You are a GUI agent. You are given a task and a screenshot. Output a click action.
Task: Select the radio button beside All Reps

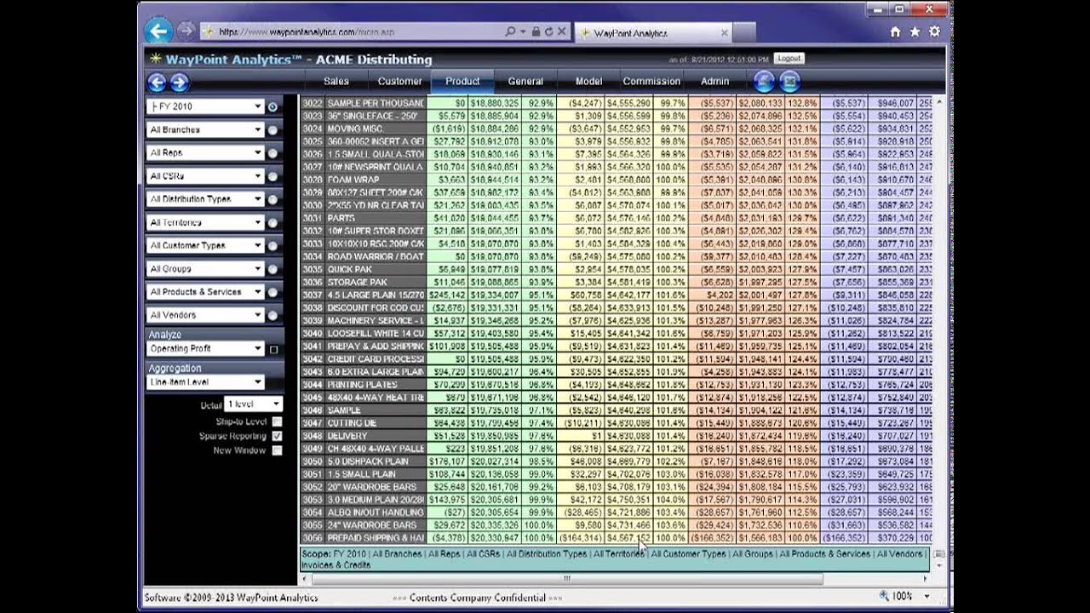pyautogui.click(x=272, y=153)
